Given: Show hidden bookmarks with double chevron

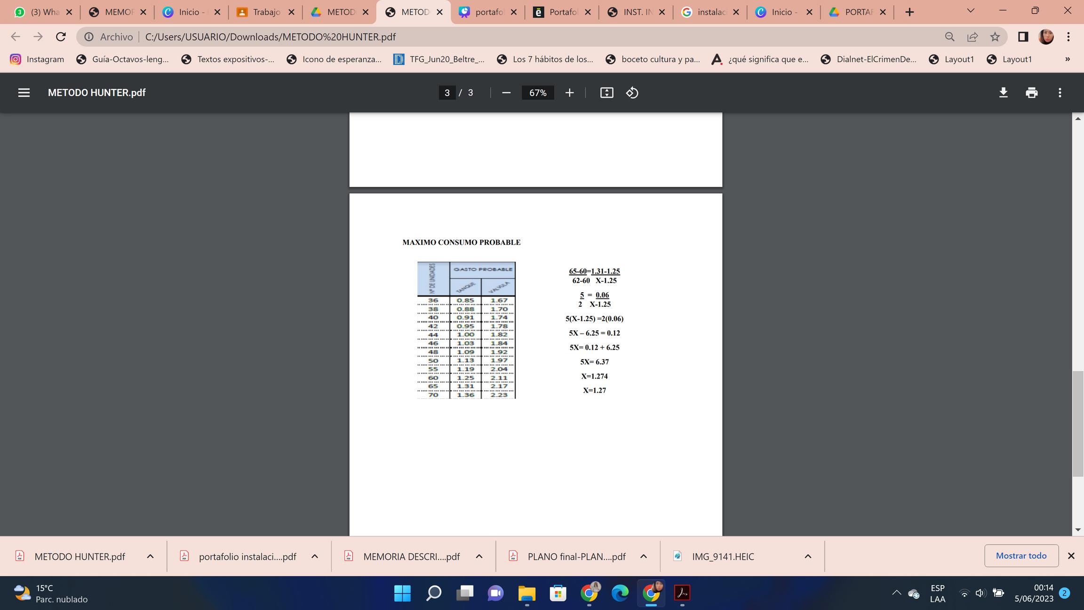Looking at the screenshot, I should click(x=1067, y=59).
